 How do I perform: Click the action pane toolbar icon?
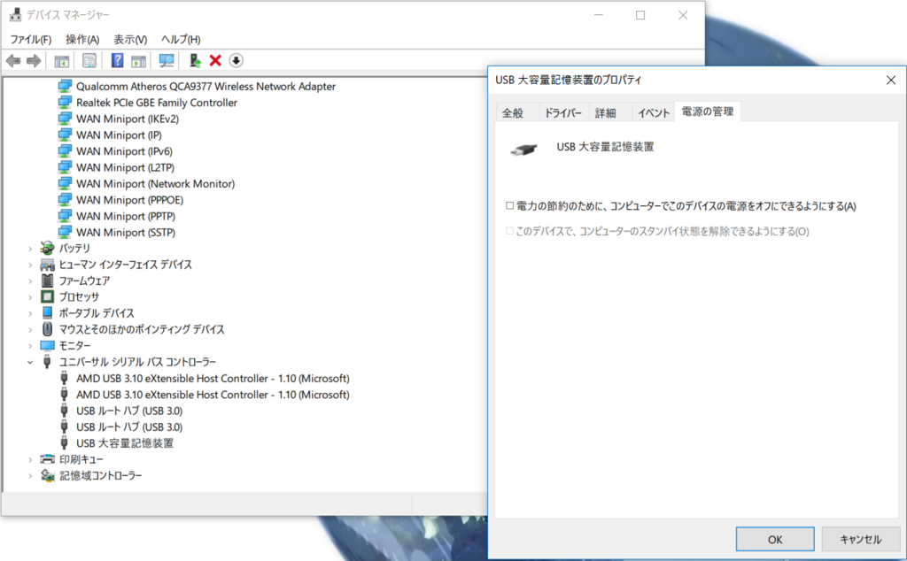coord(138,61)
